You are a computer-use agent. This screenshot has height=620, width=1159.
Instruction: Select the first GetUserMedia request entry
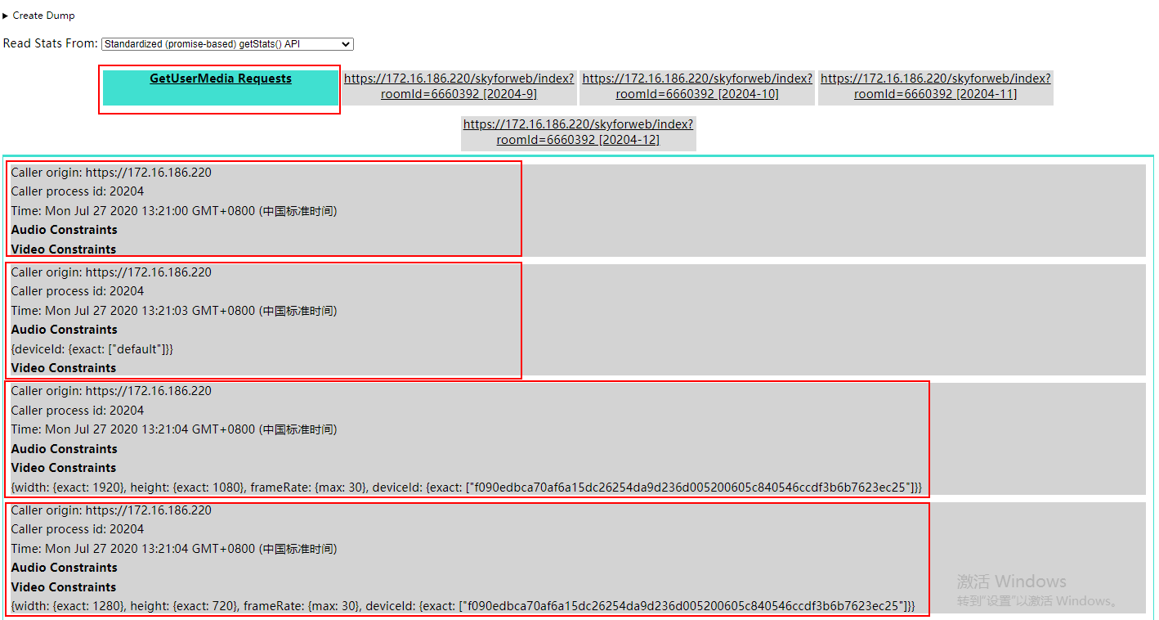263,209
